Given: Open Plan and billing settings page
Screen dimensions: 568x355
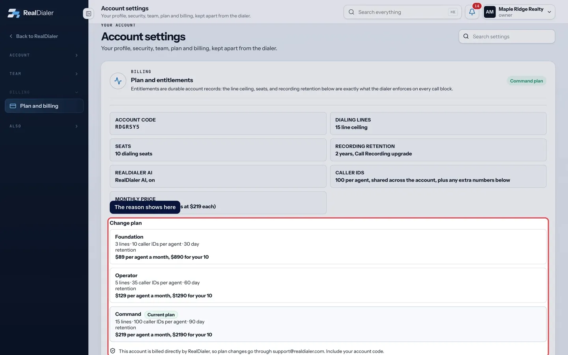Looking at the screenshot, I should click(44, 106).
